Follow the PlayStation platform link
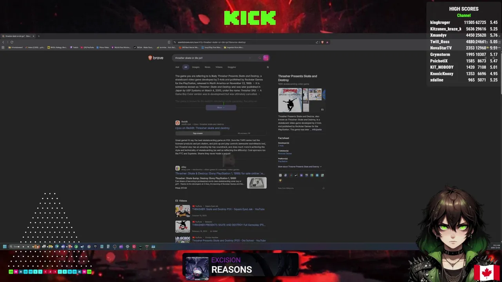Screen dimensions: 502x282 tap(283, 161)
